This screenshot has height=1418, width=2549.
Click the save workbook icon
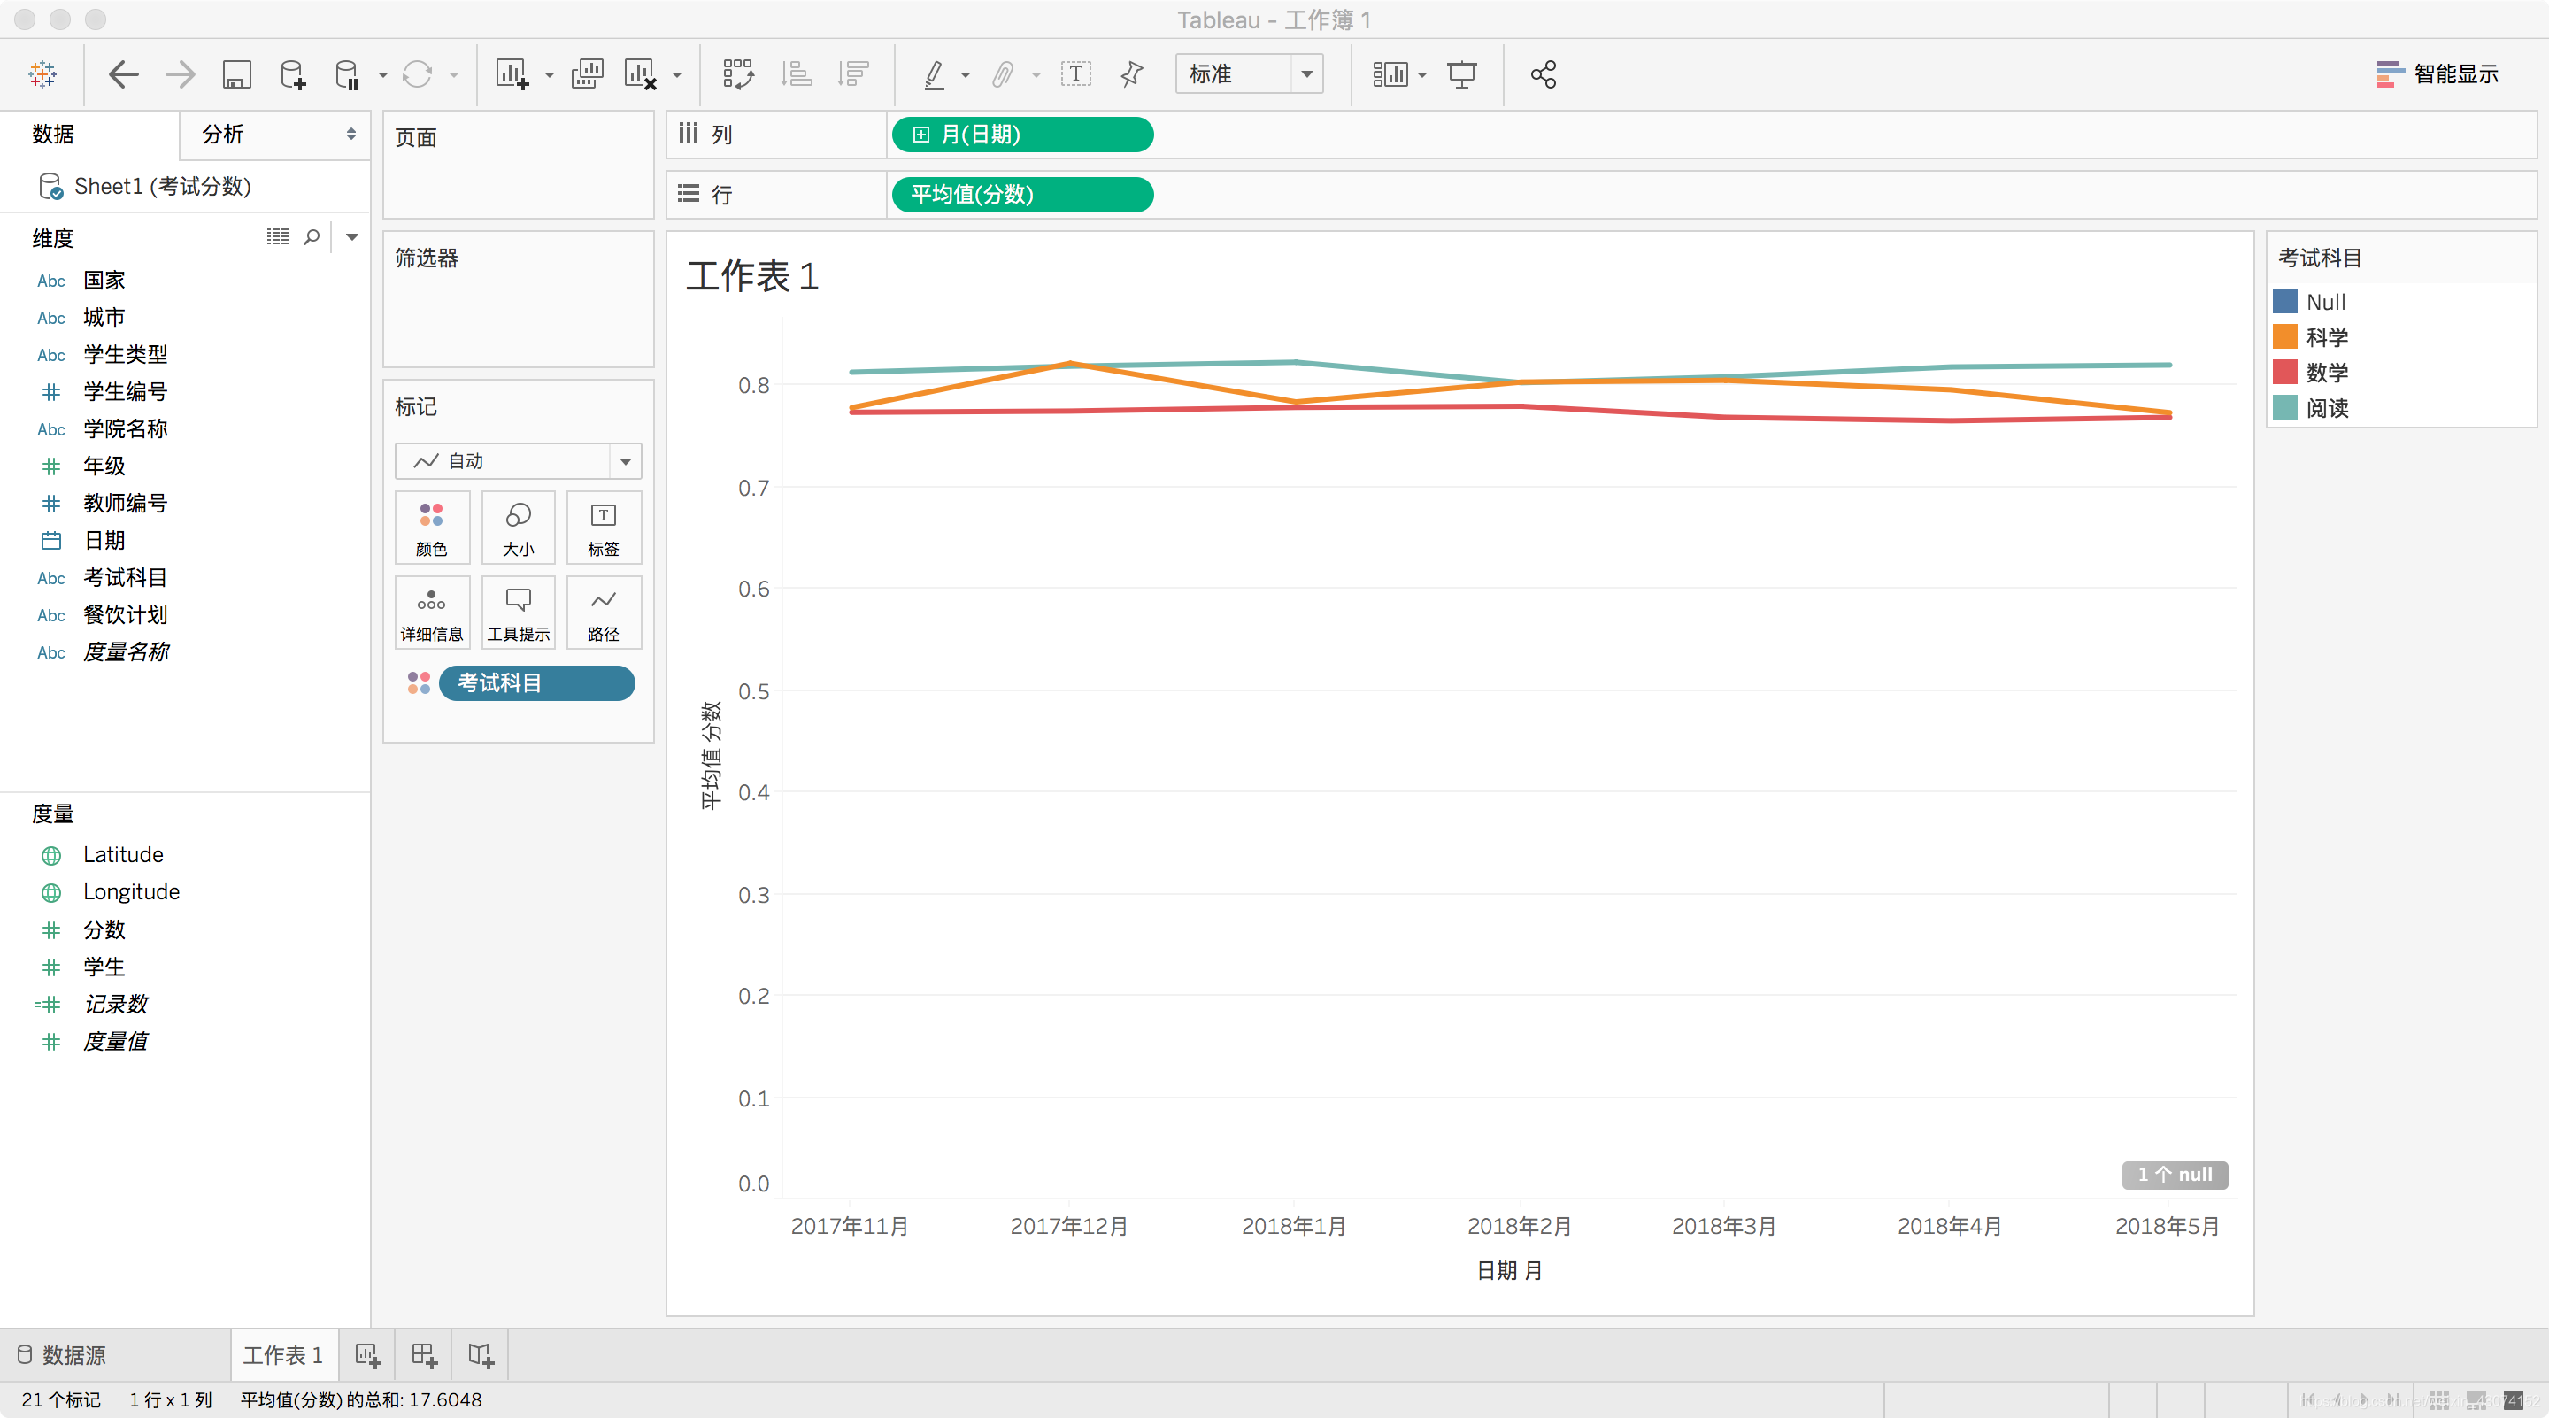[x=236, y=74]
